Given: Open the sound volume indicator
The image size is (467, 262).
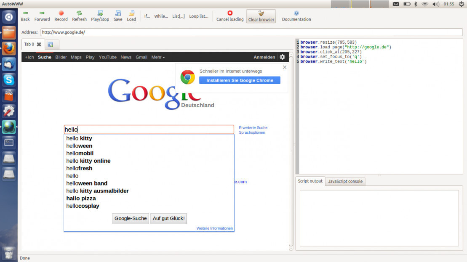Looking at the screenshot, I should tap(436, 4).
